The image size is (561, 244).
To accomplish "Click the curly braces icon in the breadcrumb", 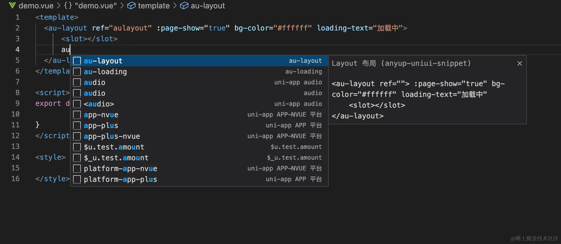I will click(68, 5).
